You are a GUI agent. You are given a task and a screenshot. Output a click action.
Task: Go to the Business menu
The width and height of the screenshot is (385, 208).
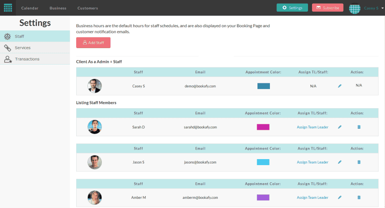[x=58, y=8]
